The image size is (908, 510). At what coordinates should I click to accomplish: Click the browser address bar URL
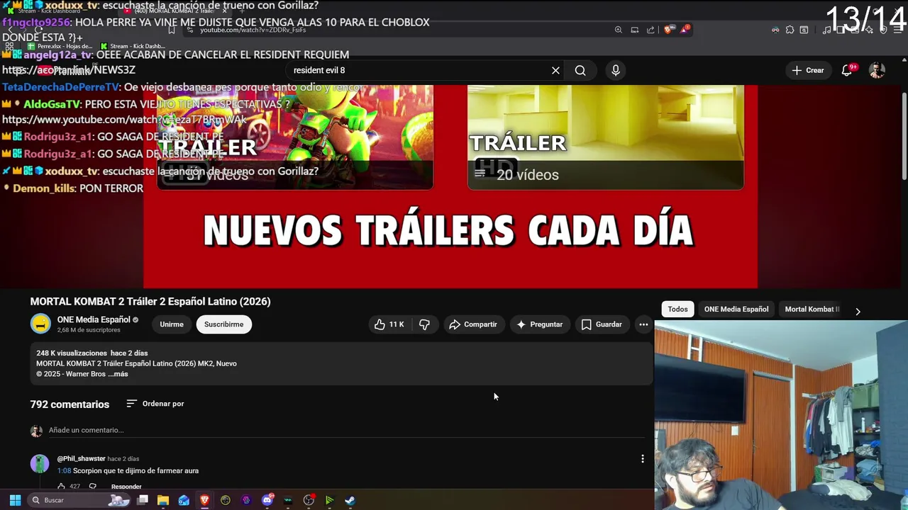coord(253,30)
